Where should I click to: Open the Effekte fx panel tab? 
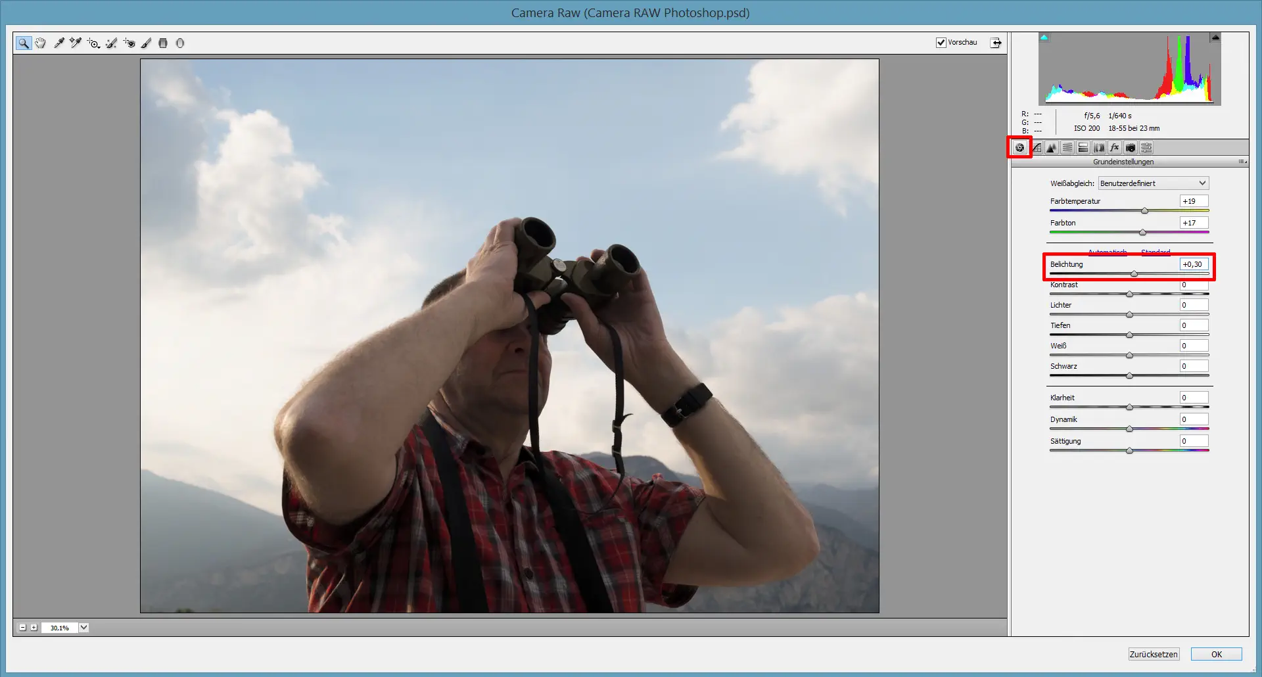pos(1114,147)
